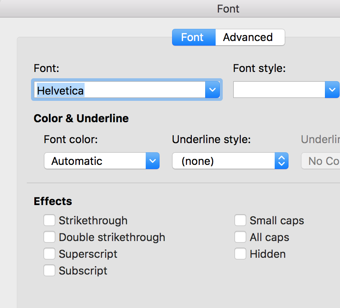The image size is (340, 308).
Task: Select the Font tab
Action: click(193, 37)
